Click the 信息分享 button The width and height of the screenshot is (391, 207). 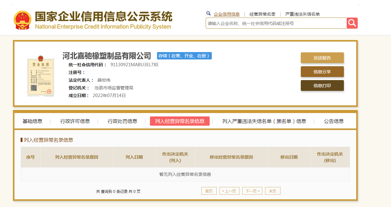click(x=322, y=72)
